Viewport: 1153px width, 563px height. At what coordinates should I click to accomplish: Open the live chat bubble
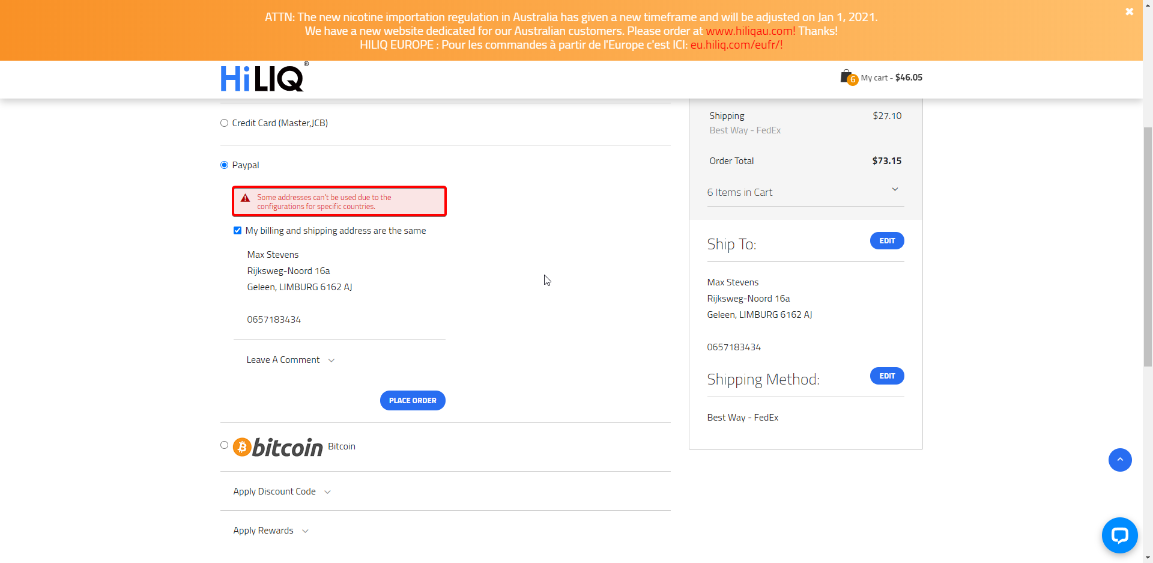coord(1119,535)
